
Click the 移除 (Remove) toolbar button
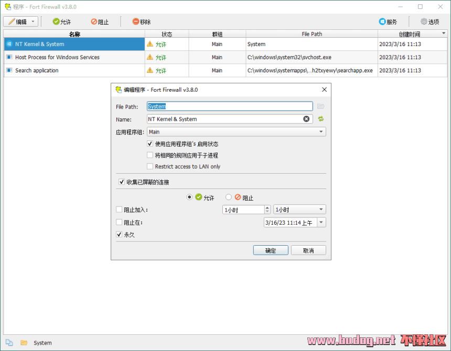141,21
